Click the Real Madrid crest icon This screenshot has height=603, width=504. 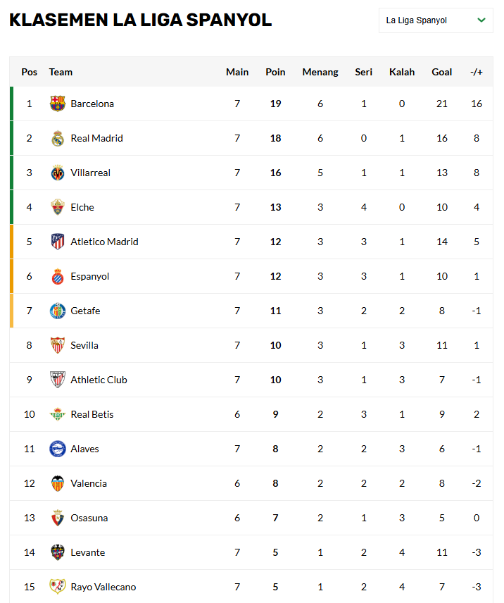(x=58, y=138)
